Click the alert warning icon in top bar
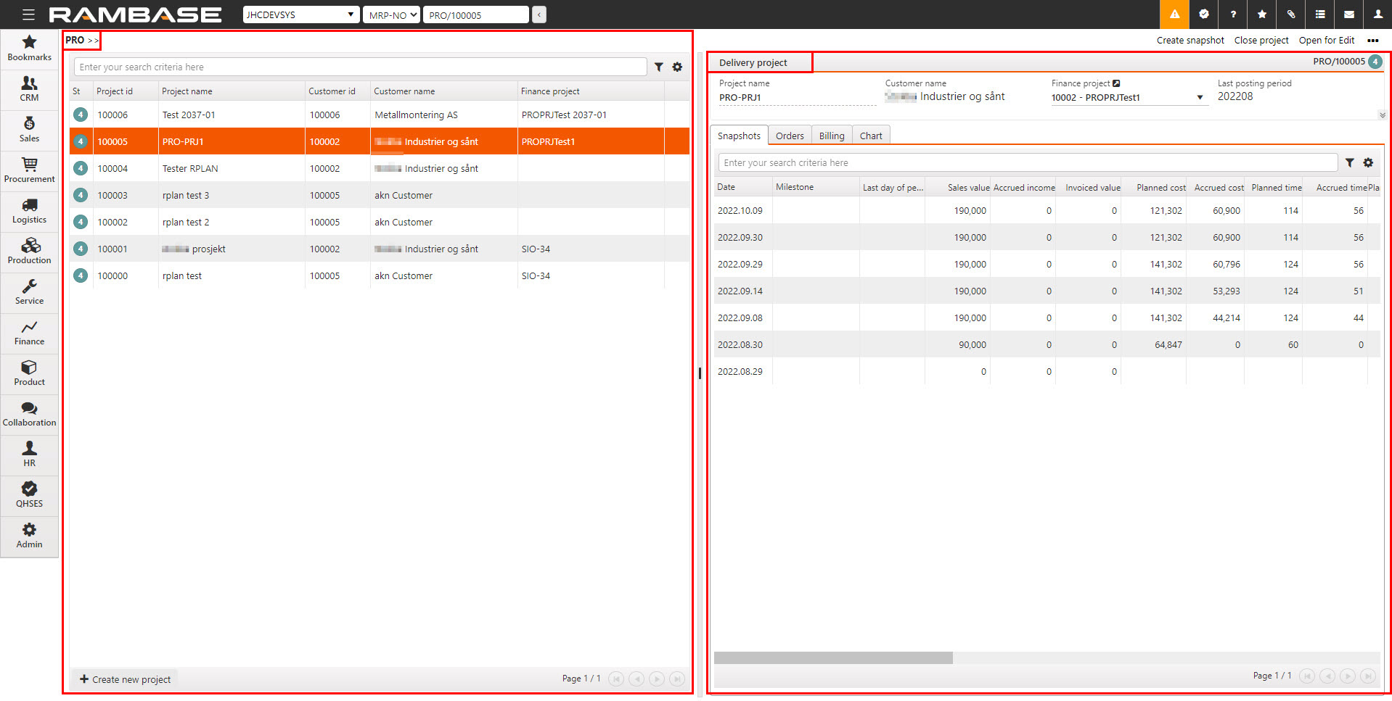 tap(1174, 14)
